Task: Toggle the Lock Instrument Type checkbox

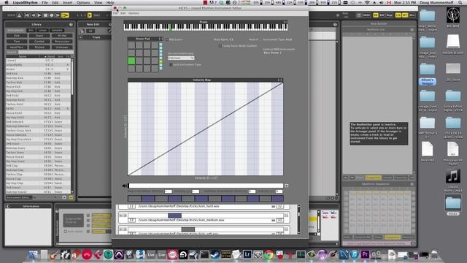Action: pos(171,64)
